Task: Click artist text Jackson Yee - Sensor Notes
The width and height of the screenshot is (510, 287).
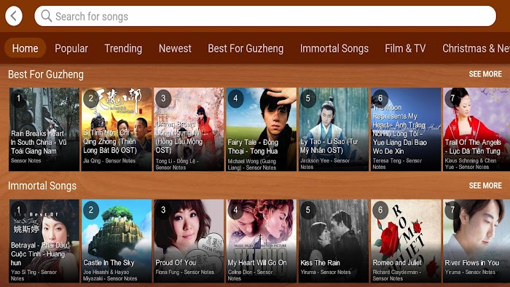Action: [x=325, y=163]
